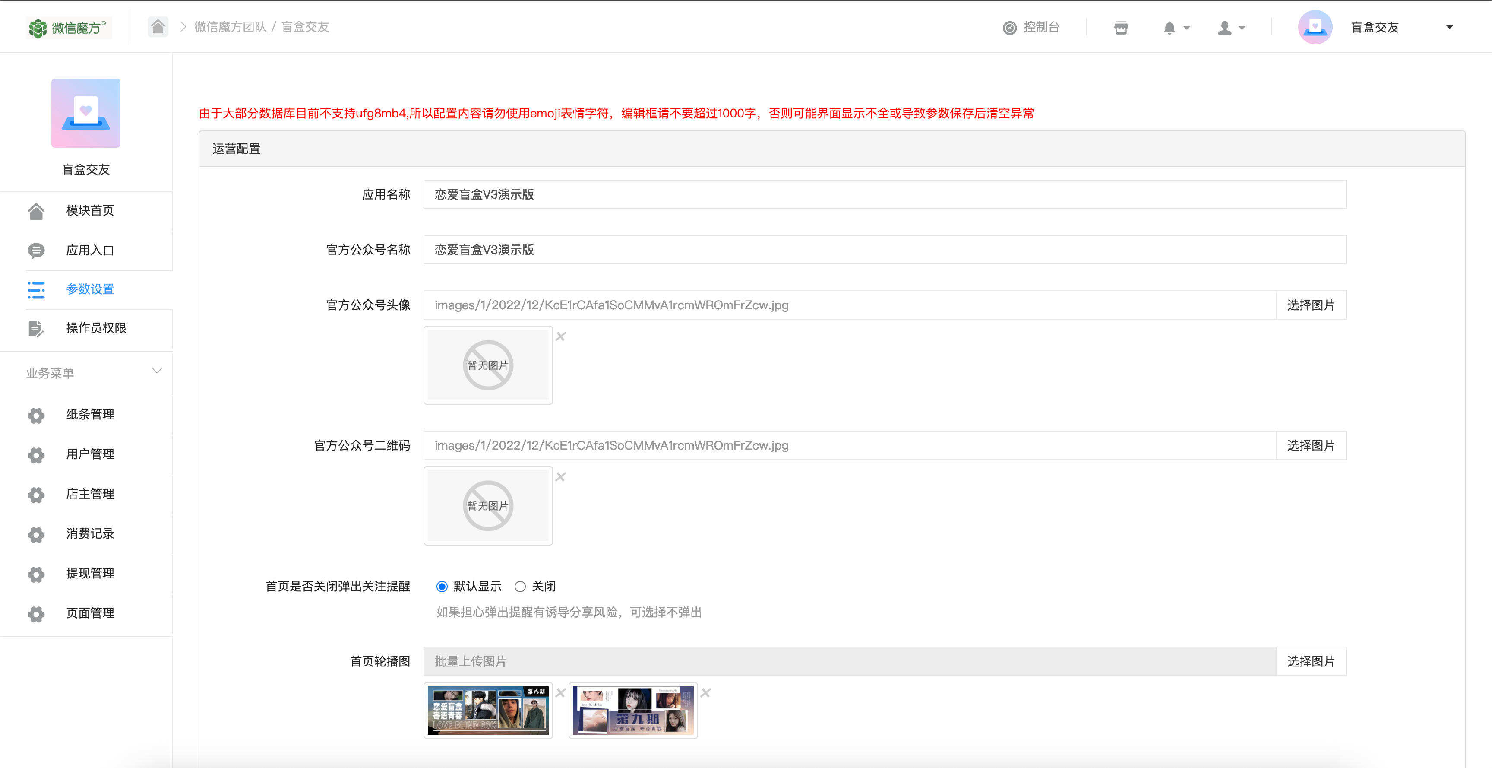Select 纸条管理 in the sidebar
The width and height of the screenshot is (1492, 768).
click(90, 414)
